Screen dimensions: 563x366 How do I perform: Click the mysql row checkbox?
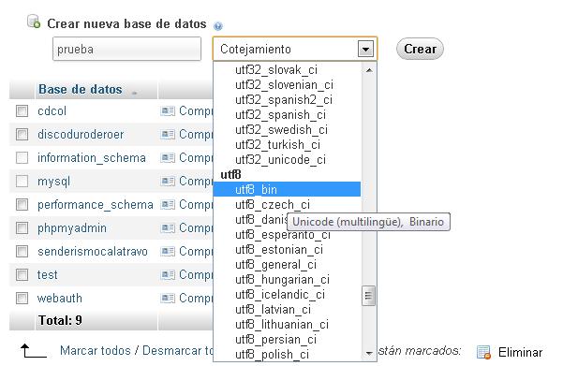22,181
